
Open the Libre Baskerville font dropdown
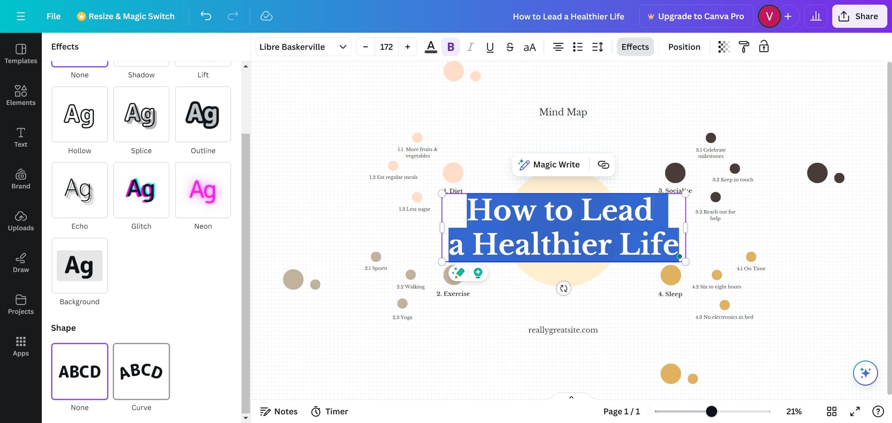coord(302,47)
